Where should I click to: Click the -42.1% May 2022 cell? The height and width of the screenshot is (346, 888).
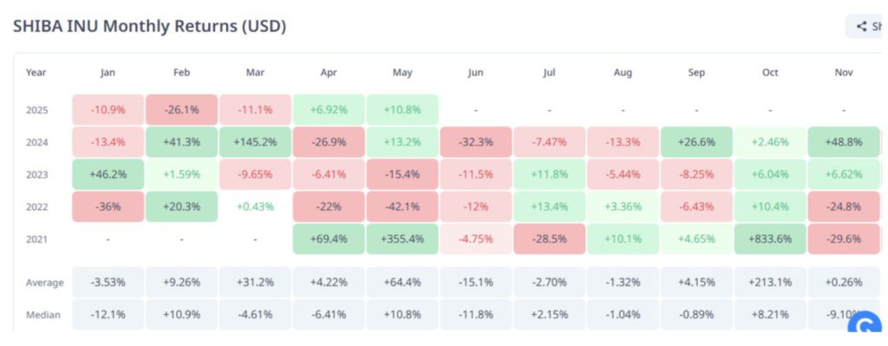click(402, 207)
